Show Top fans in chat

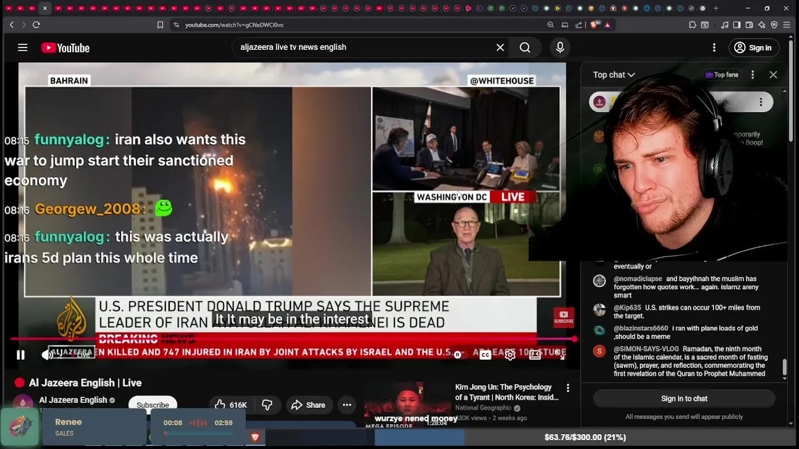pyautogui.click(x=722, y=75)
